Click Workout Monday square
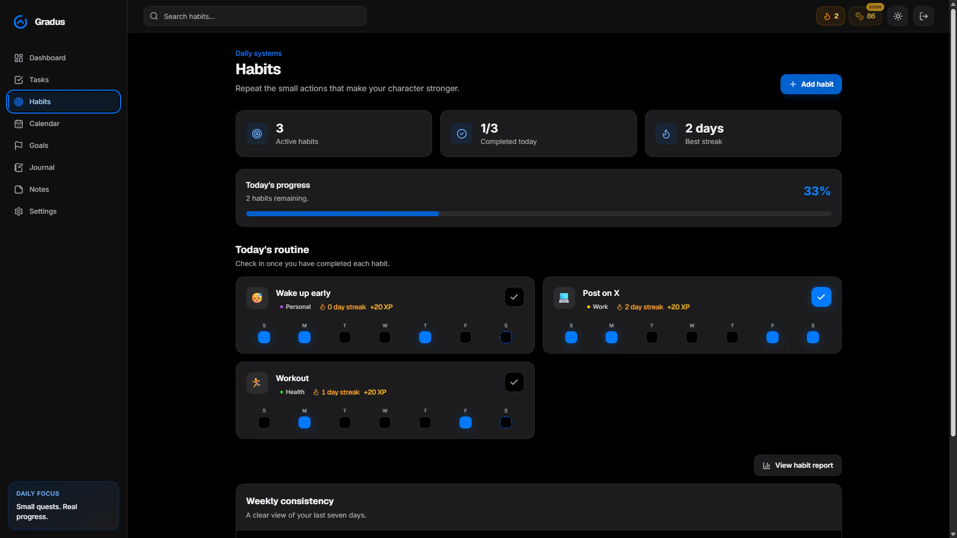 tap(305, 422)
